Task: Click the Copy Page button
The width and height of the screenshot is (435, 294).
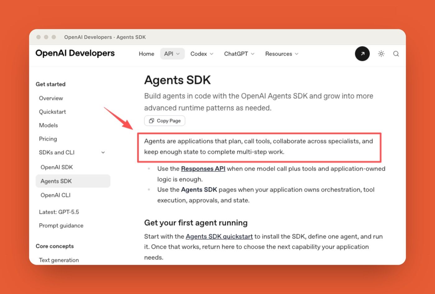Action: pos(165,121)
